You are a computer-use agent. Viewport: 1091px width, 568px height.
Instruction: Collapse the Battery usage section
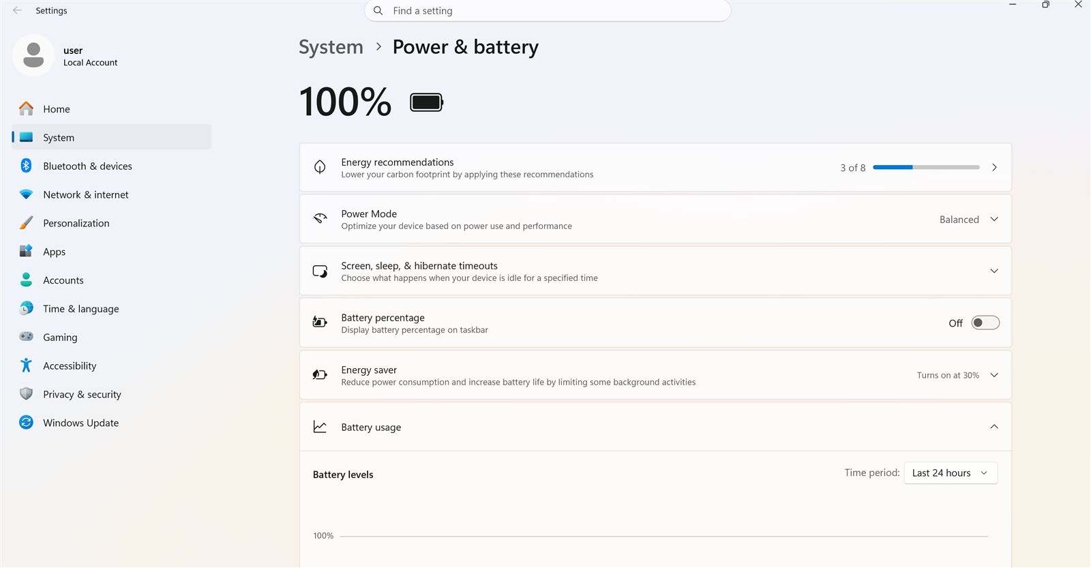point(994,427)
